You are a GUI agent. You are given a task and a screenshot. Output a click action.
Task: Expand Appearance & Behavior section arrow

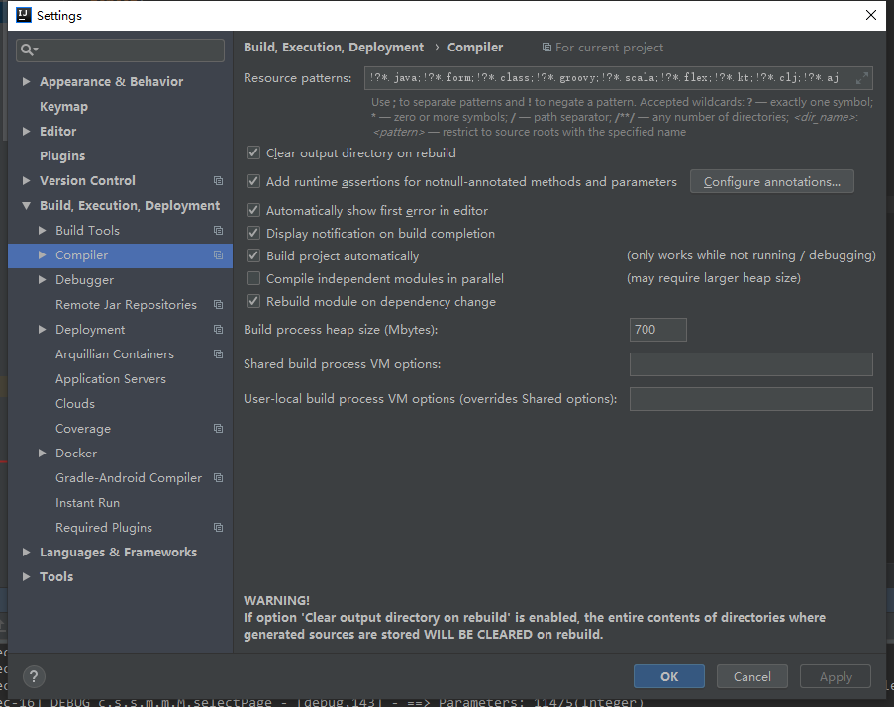pos(26,81)
